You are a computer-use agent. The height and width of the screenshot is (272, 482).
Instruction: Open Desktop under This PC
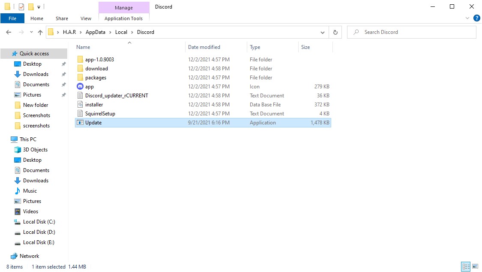[x=32, y=160]
